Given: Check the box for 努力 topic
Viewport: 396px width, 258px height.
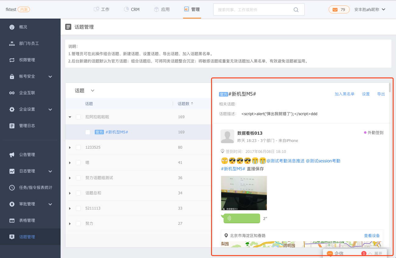Looking at the screenshot, I should click(x=78, y=224).
